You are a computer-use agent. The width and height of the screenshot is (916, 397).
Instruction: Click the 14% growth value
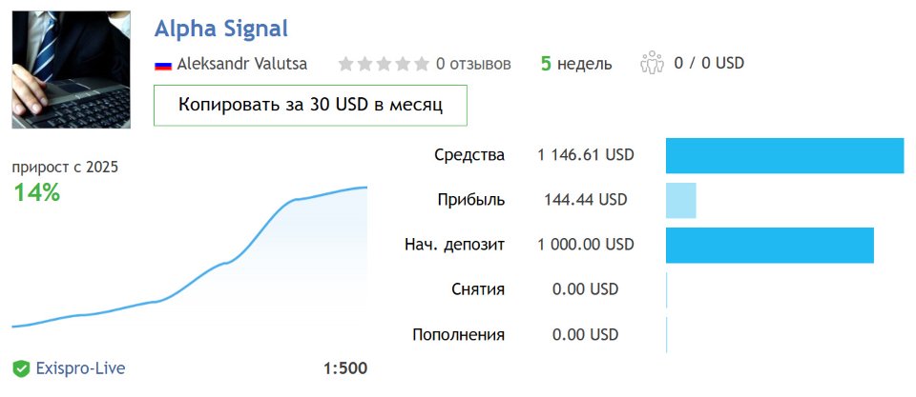[37, 192]
